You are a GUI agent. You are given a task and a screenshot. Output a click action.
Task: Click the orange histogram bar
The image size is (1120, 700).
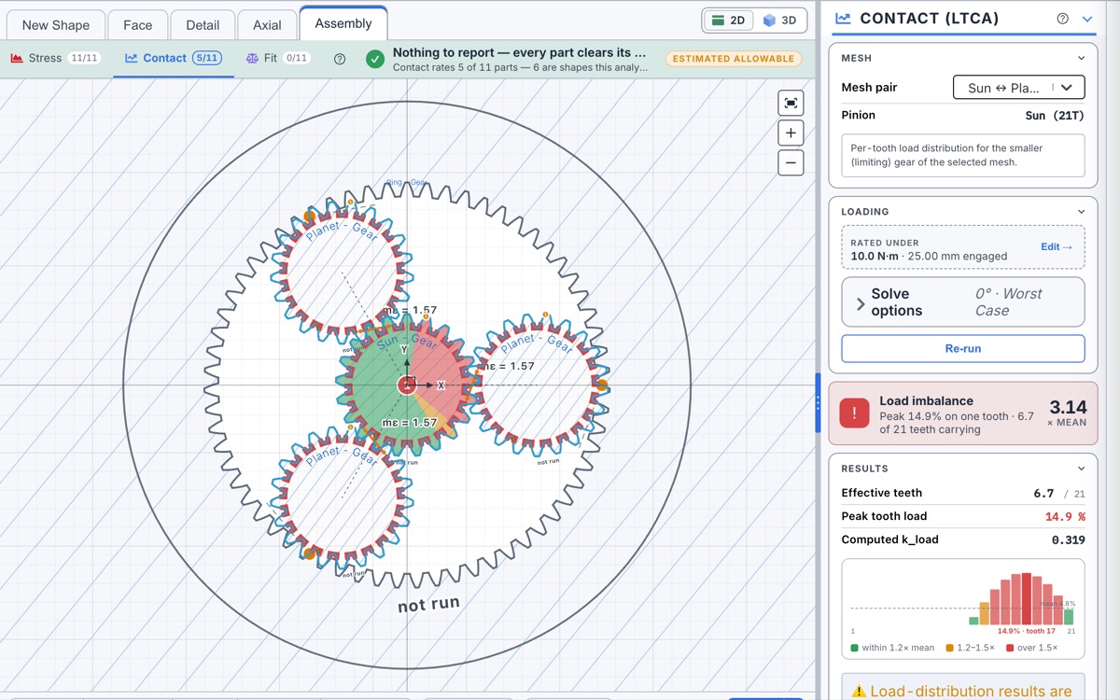click(985, 614)
